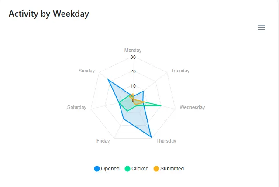Click the green Clicked legend marker
This screenshot has width=279, height=187.
click(x=127, y=169)
